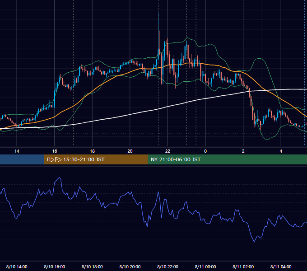Select the London 15:30-21:00 JST session bar
Image resolution: width=307 pixels, height=271 pixels.
(96, 159)
